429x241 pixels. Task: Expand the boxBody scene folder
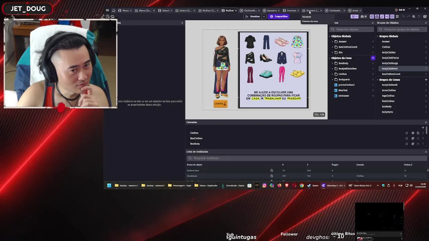pos(332,63)
